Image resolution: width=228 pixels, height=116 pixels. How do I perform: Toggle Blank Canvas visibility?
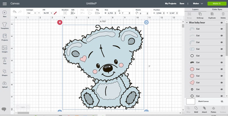coord(222,101)
